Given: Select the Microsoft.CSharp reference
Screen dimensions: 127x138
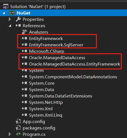Looking at the screenshot, I should click(46, 51).
